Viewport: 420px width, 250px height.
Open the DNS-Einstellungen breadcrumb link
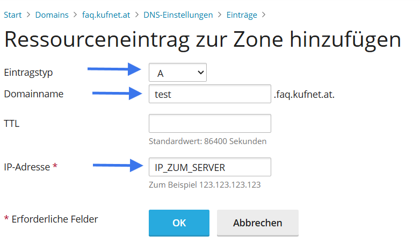click(x=178, y=15)
